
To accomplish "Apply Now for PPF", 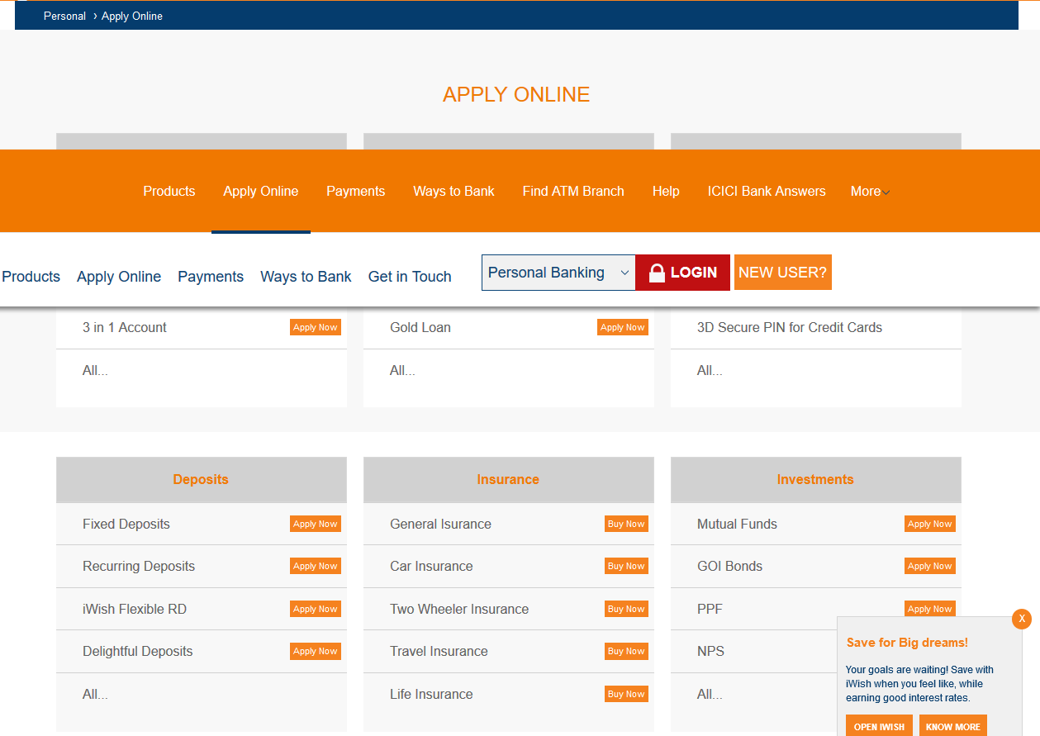I will (930, 608).
